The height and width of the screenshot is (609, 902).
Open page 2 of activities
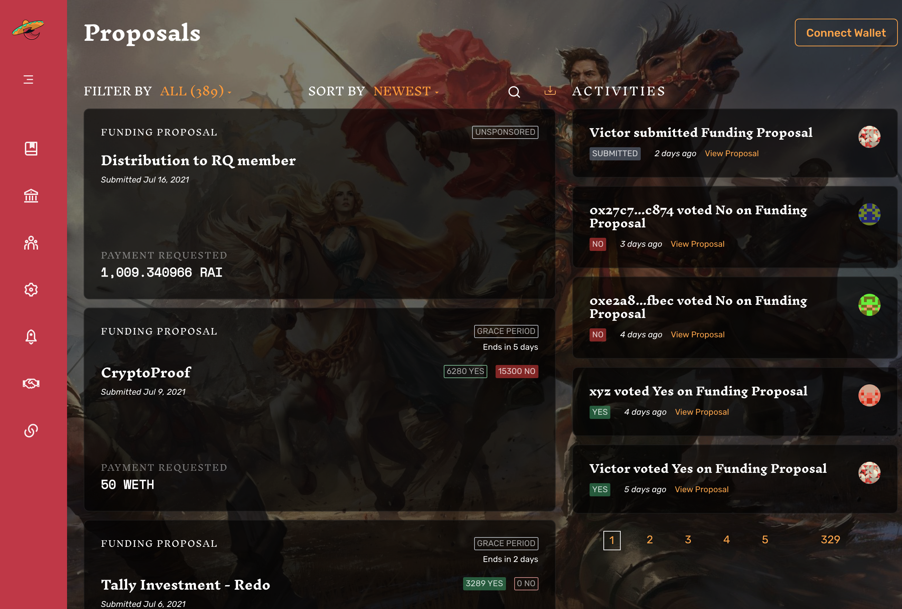pyautogui.click(x=650, y=540)
